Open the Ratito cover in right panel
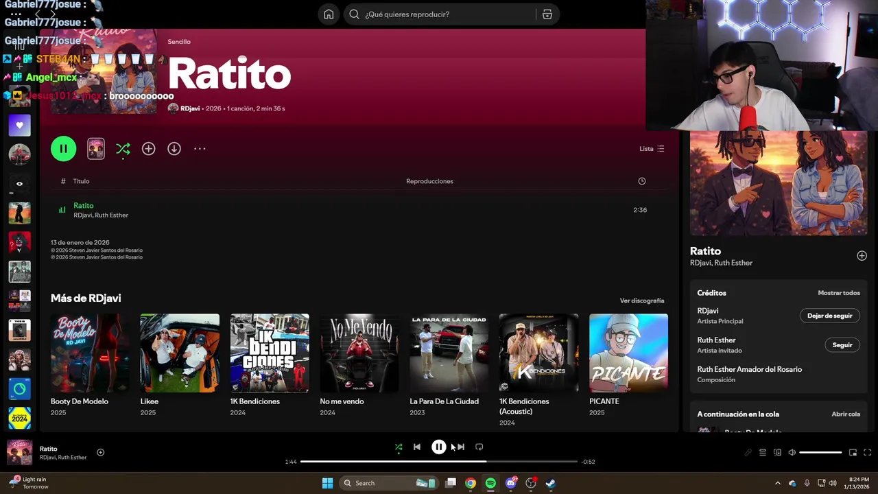This screenshot has height=494, width=878. tap(778, 183)
